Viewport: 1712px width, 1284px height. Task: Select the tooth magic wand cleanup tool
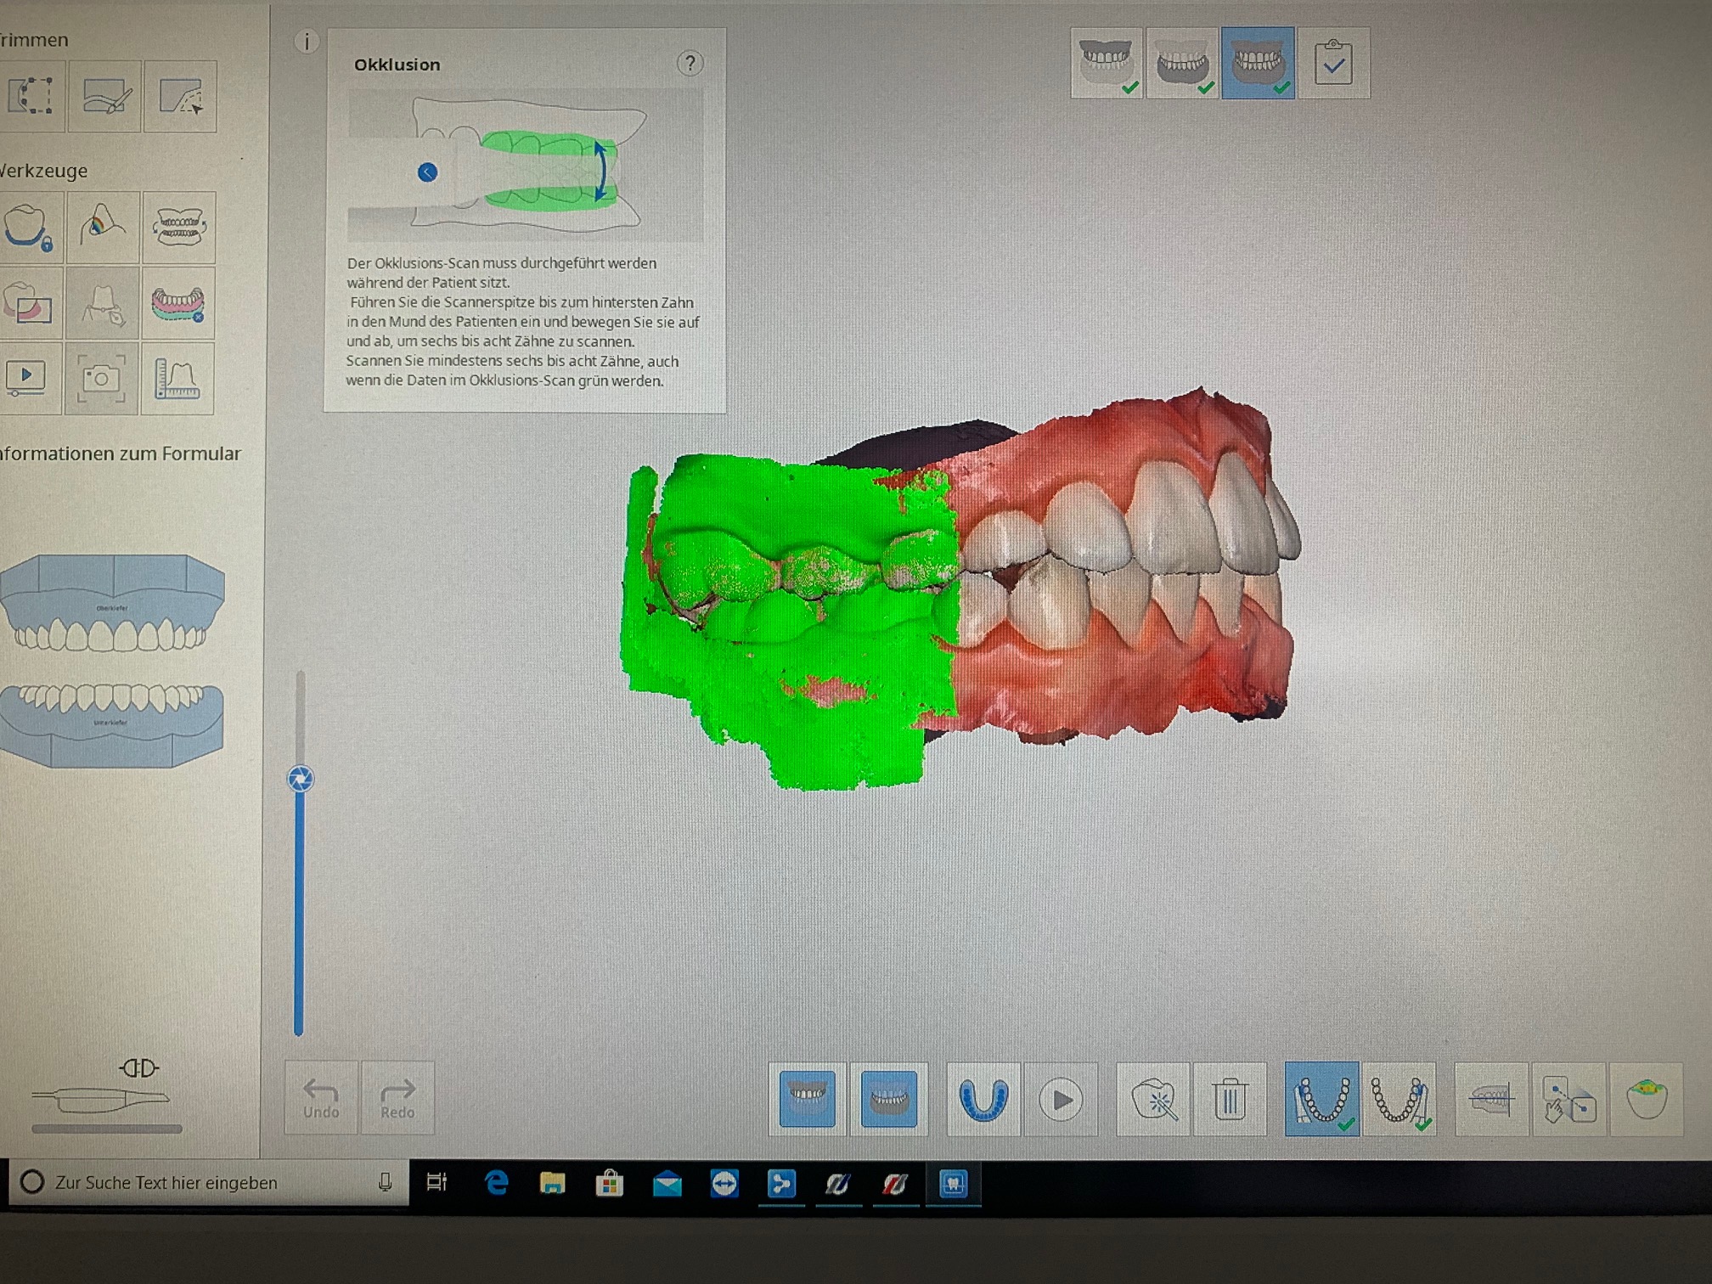point(1154,1100)
